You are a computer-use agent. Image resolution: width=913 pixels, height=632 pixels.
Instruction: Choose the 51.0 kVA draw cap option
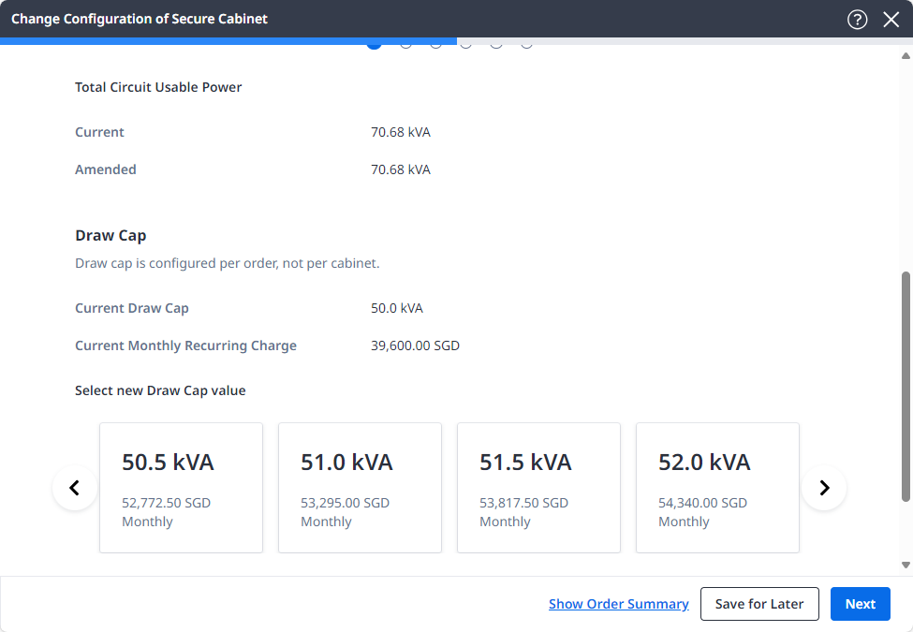pyautogui.click(x=360, y=488)
